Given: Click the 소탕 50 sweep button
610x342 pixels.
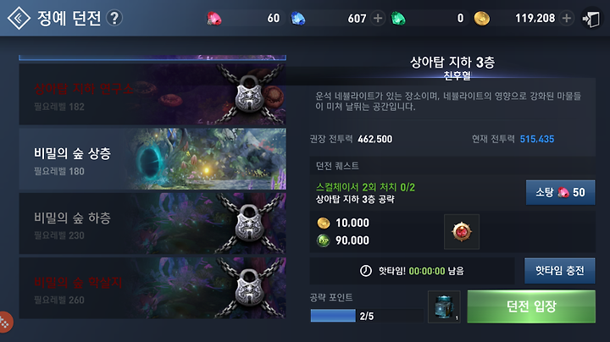Looking at the screenshot, I should click(x=560, y=192).
